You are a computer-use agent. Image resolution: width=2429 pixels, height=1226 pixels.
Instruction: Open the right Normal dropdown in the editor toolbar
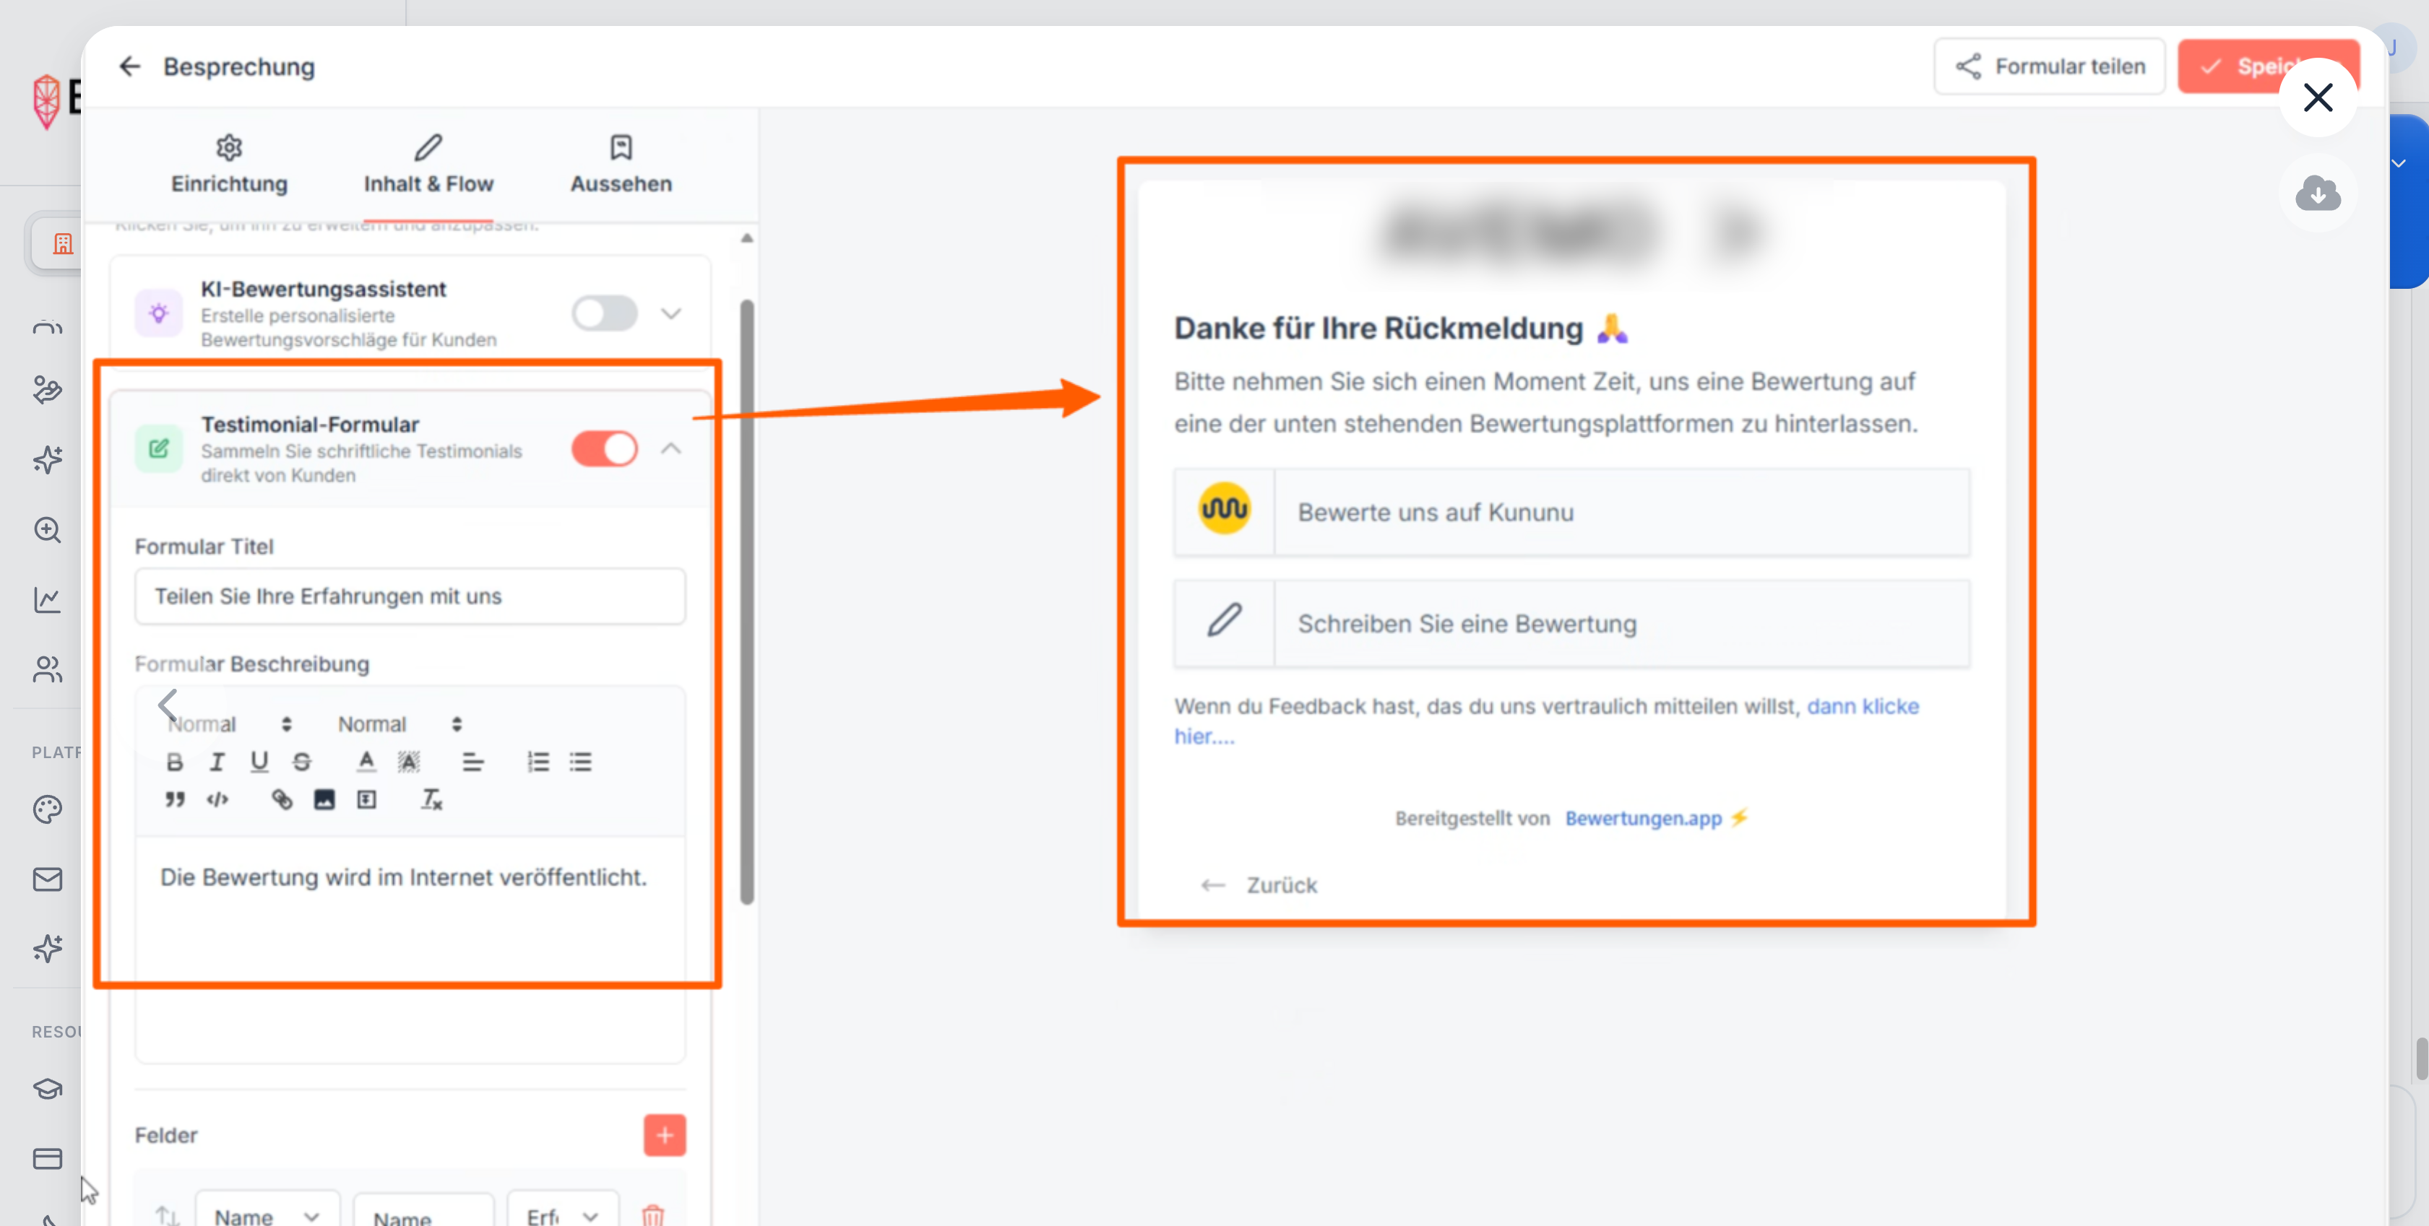click(400, 723)
